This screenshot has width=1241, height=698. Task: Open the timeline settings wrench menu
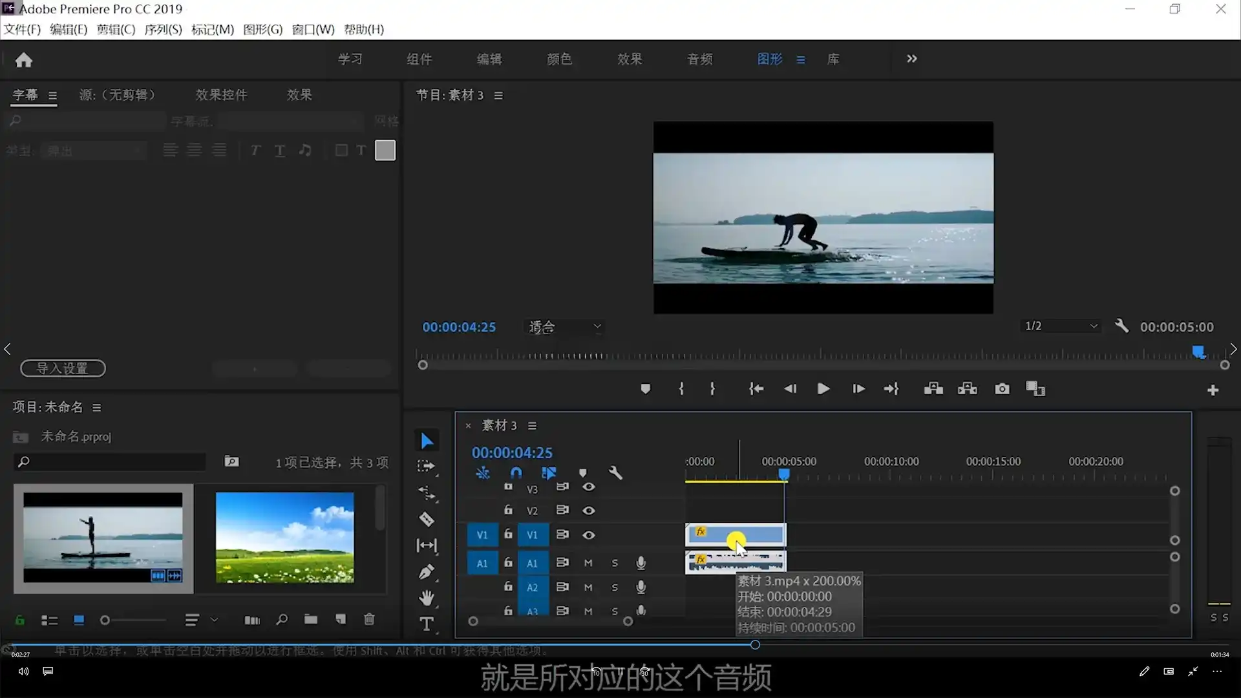coord(615,472)
